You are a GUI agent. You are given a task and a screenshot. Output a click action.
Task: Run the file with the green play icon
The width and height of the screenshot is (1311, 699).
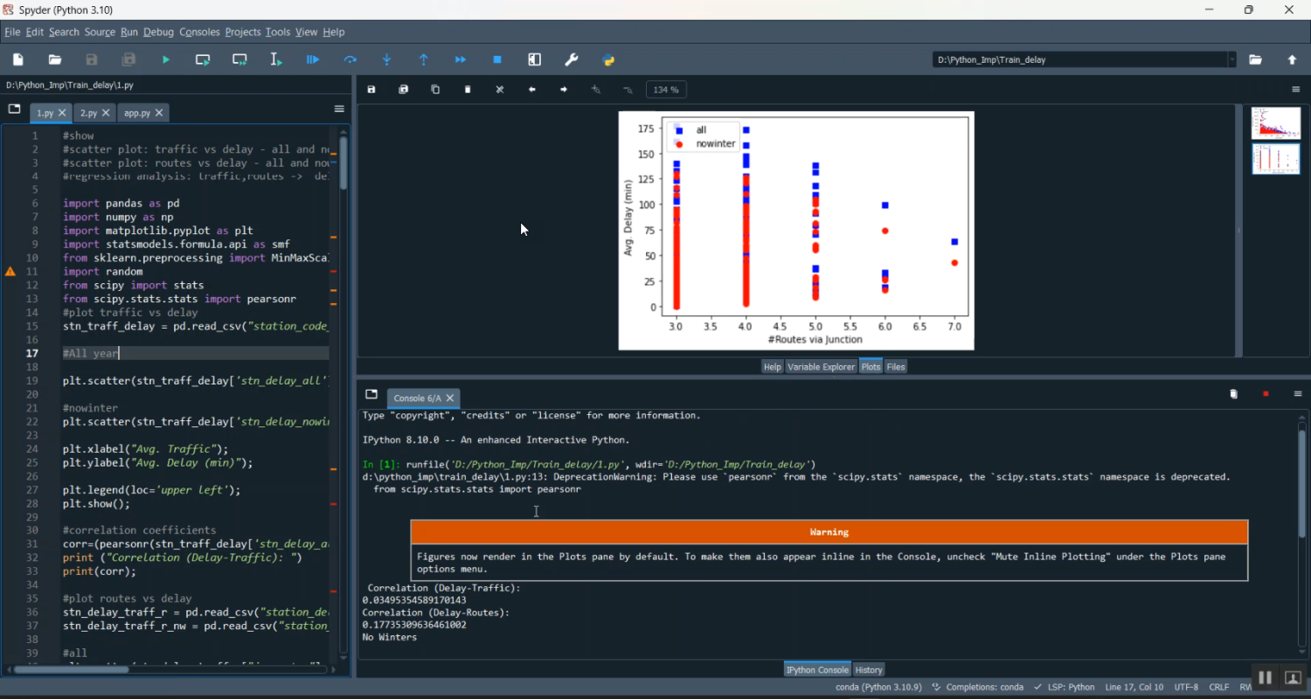(x=166, y=60)
